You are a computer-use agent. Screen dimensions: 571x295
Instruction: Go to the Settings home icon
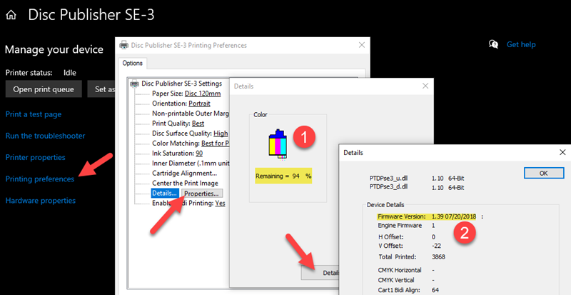(11, 15)
